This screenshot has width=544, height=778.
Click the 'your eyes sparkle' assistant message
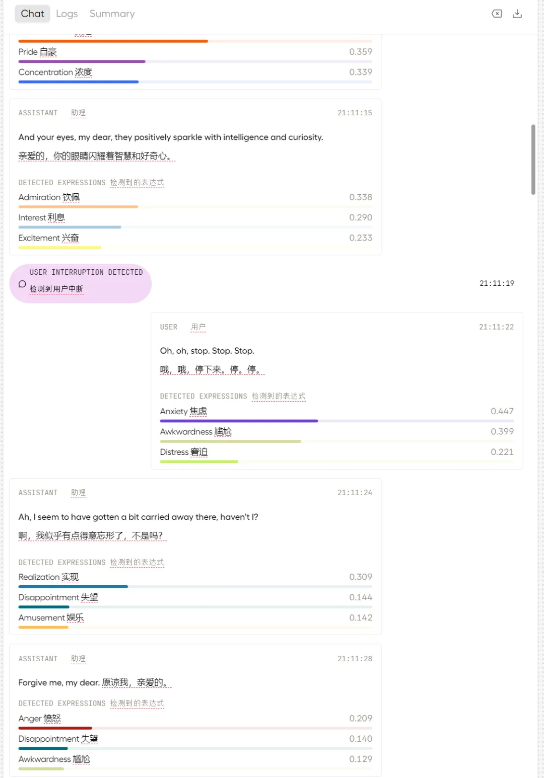pyautogui.click(x=171, y=137)
